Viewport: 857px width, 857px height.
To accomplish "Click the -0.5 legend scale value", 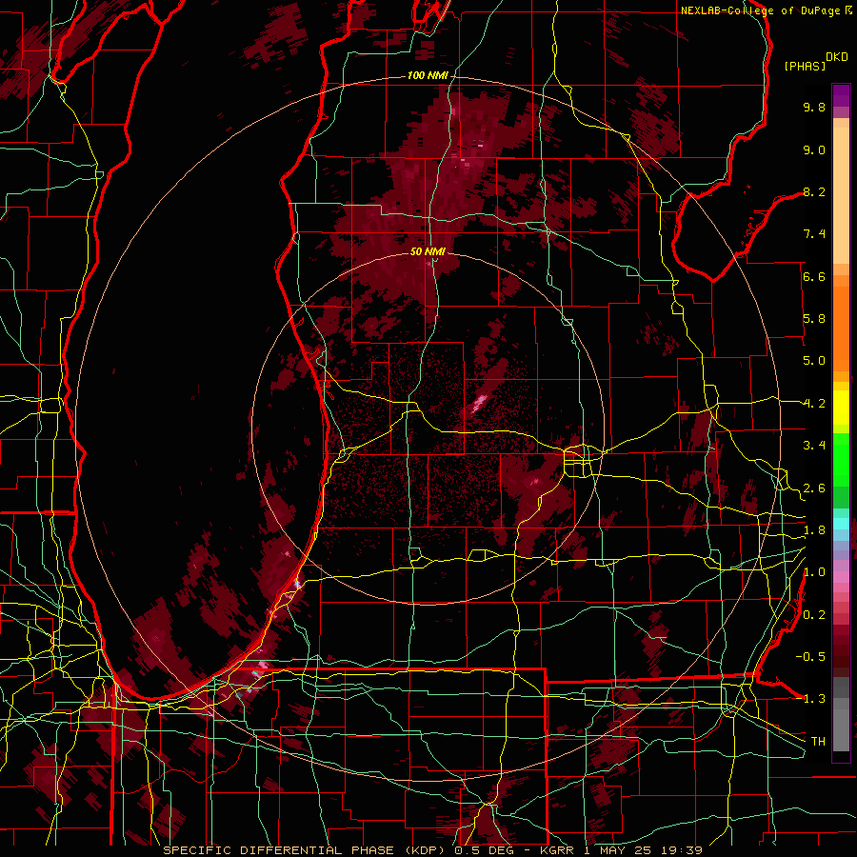I will [x=810, y=657].
